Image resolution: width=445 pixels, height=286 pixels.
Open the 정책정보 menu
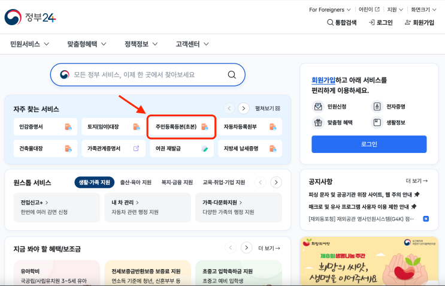[x=141, y=44]
